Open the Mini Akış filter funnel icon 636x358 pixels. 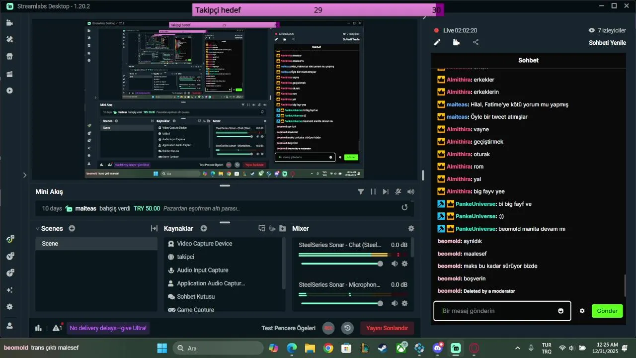point(361,191)
